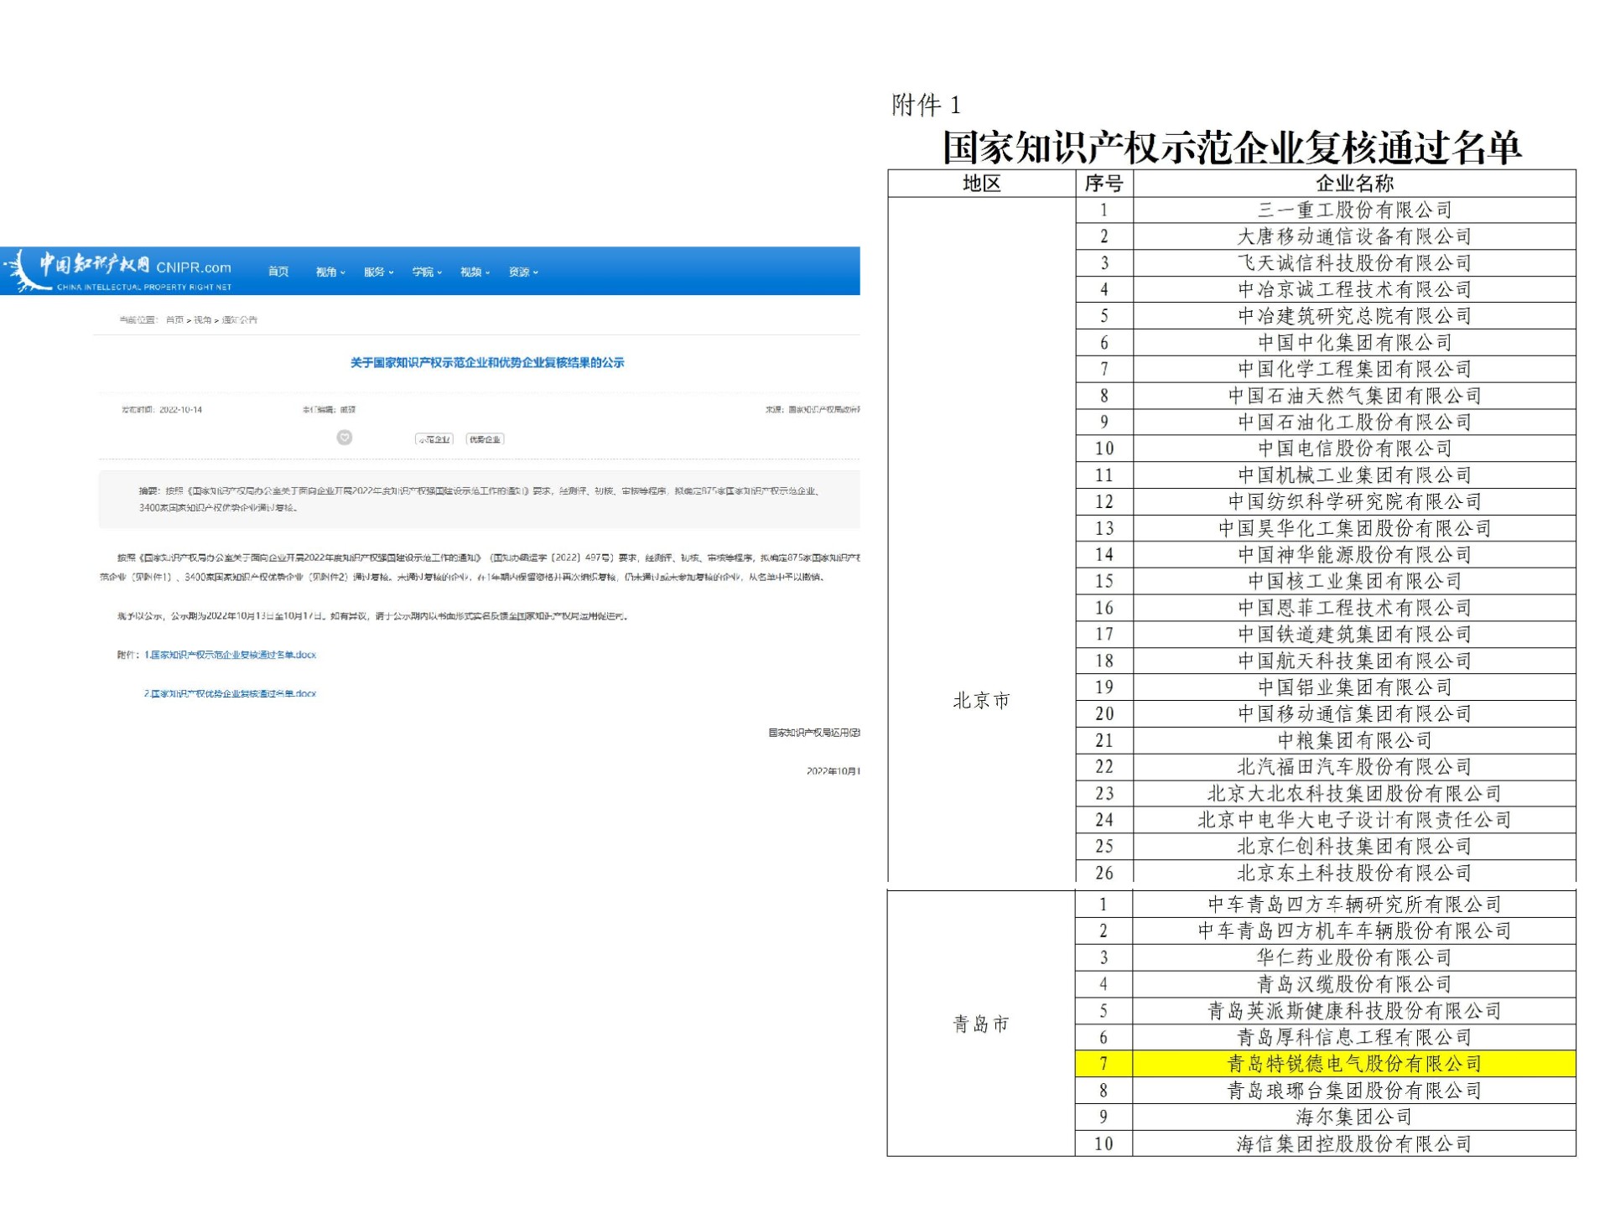Click the article title 关于国家知识产权示范企业和优势企业复核结果的公示
Screen dimensions: 1610x1208
tap(486, 364)
